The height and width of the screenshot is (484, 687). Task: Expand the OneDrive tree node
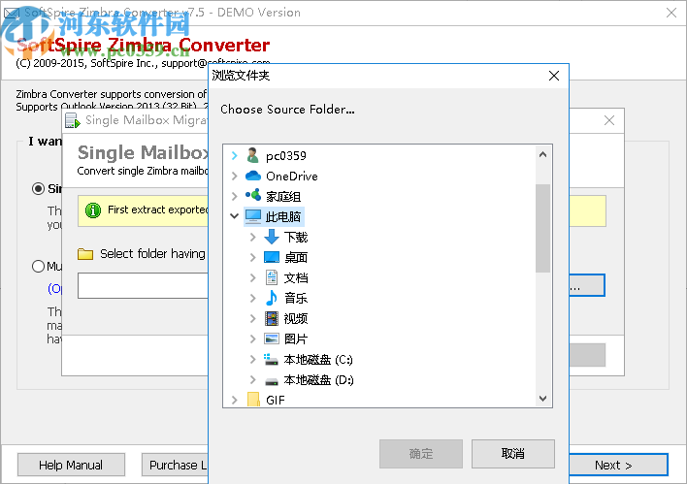[x=235, y=177]
